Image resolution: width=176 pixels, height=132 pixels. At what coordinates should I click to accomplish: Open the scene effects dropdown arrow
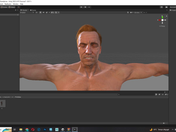pyautogui.click(x=49, y=12)
